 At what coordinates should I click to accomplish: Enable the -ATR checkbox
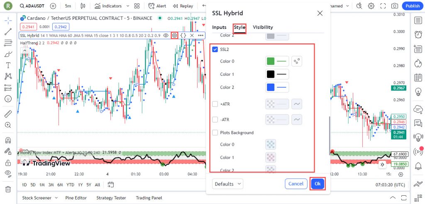coord(215,120)
